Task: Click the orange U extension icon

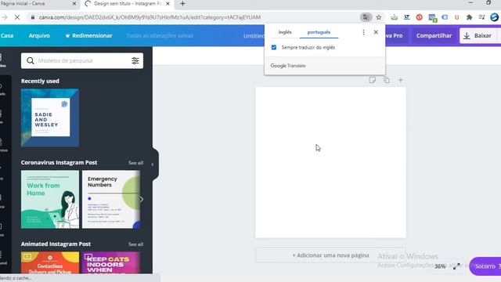Action: tap(457, 17)
